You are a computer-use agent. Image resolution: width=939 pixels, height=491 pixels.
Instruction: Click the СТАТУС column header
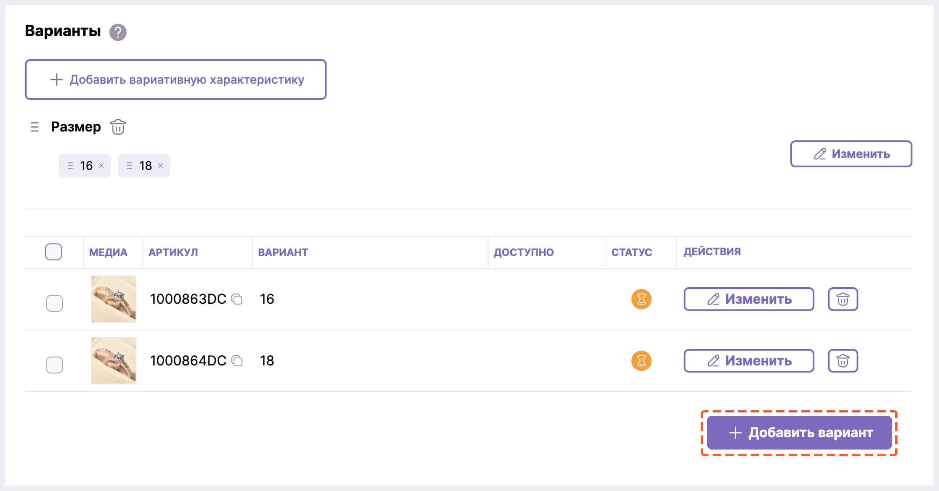(631, 252)
